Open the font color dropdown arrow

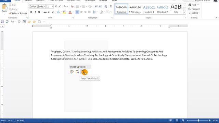pos(73,12)
